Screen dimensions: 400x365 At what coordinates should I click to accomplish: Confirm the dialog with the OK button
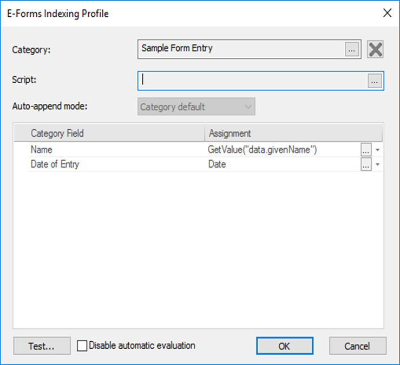click(284, 346)
